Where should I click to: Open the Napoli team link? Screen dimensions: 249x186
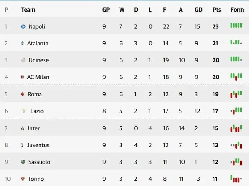point(37,26)
